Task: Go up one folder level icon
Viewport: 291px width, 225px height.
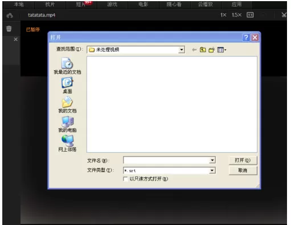Action: (x=203, y=50)
